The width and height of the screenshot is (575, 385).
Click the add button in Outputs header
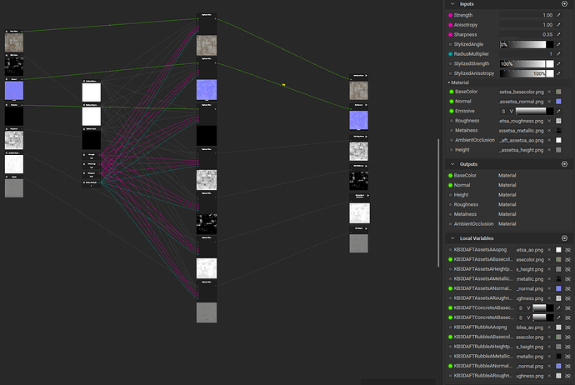564,164
